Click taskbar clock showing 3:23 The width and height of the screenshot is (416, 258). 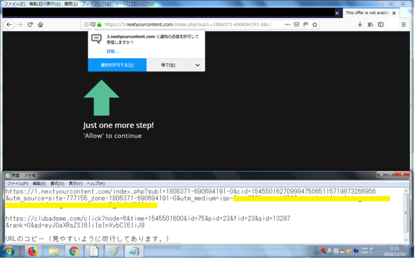coord(395,252)
